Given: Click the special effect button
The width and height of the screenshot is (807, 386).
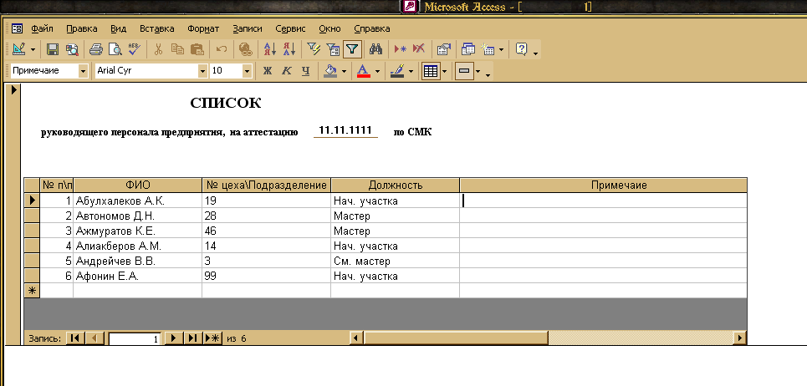Looking at the screenshot, I should coord(464,71).
